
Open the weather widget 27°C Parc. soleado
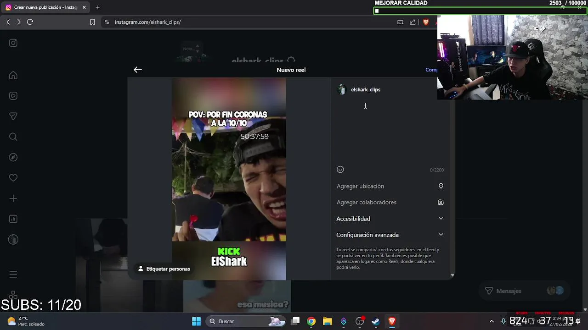(26, 321)
